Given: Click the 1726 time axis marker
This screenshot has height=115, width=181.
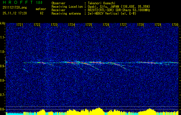Looking at the screenshot, I should pos(106,25).
